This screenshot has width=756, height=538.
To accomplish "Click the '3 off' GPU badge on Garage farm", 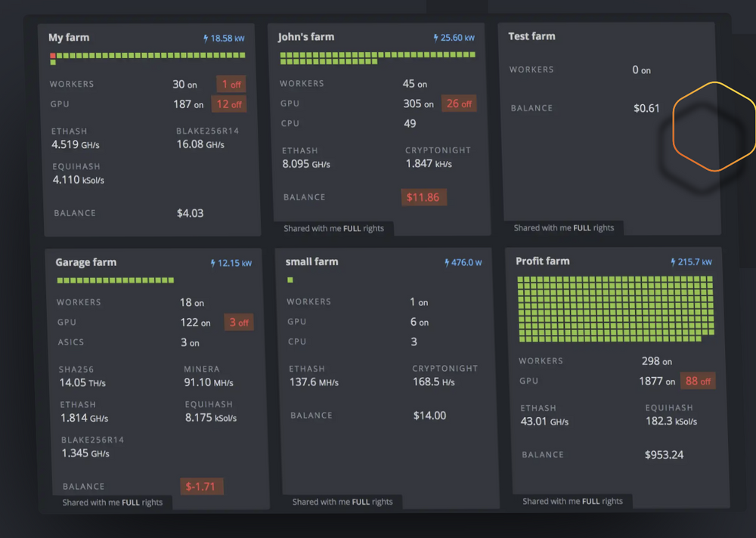I will point(238,322).
